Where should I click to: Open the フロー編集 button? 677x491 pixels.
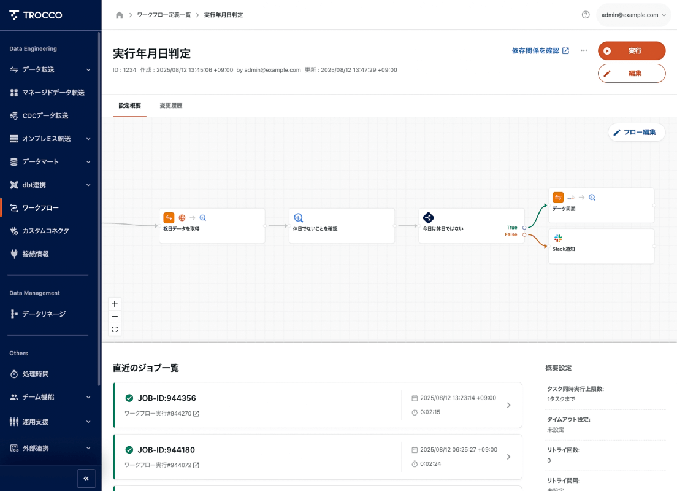click(637, 132)
